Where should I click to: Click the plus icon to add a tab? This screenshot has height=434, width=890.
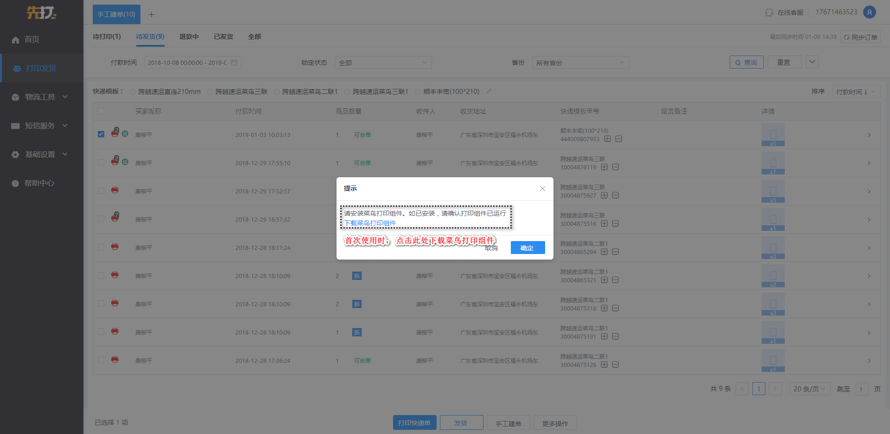(151, 14)
